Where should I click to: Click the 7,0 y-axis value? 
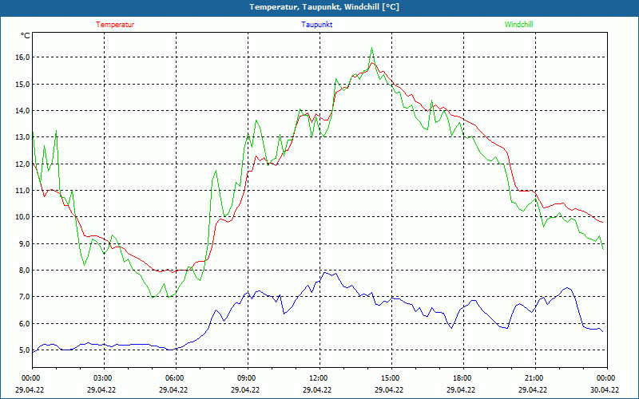(22, 297)
